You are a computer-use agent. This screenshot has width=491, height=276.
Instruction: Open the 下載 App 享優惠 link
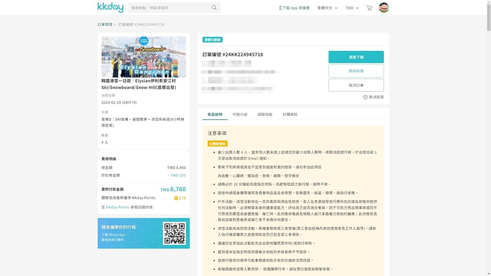click(x=294, y=8)
